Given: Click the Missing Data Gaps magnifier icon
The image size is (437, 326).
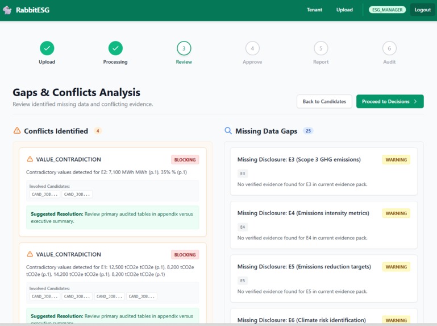Looking at the screenshot, I should [228, 131].
